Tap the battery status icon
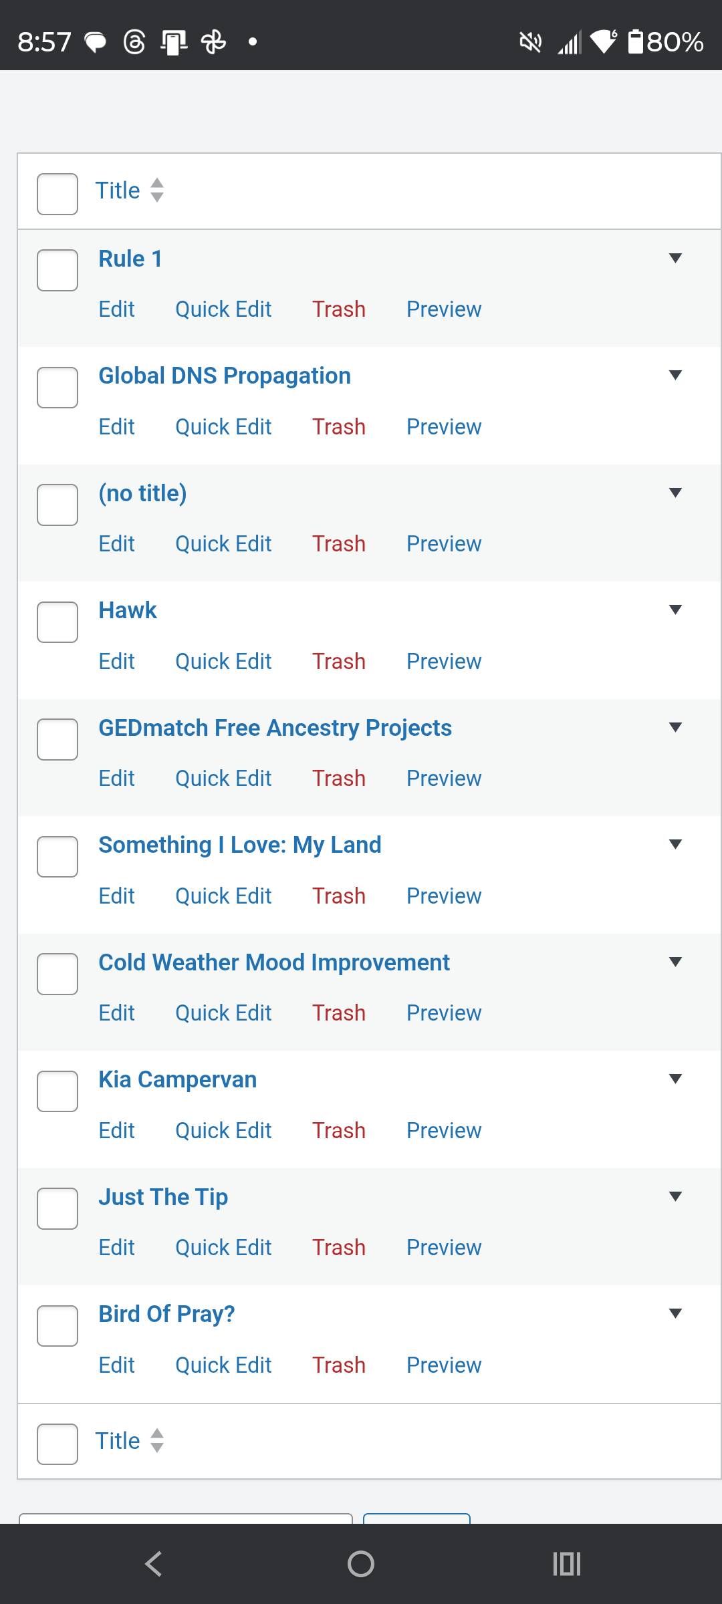The image size is (722, 1604). (636, 41)
